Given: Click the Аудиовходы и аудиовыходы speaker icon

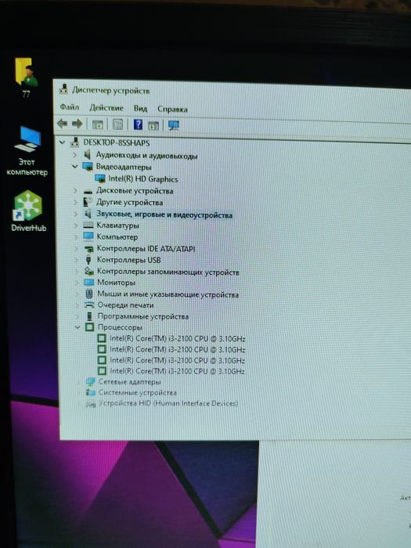Looking at the screenshot, I should click(x=88, y=154).
